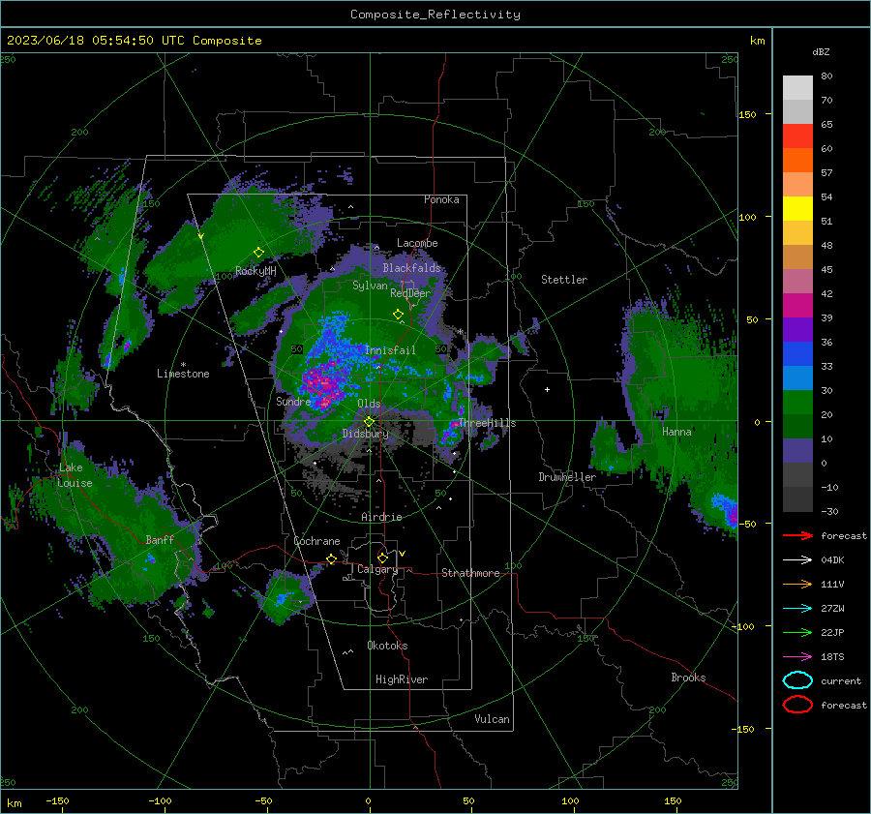Click the Limestone label
The height and width of the screenshot is (814, 871).
183,374
